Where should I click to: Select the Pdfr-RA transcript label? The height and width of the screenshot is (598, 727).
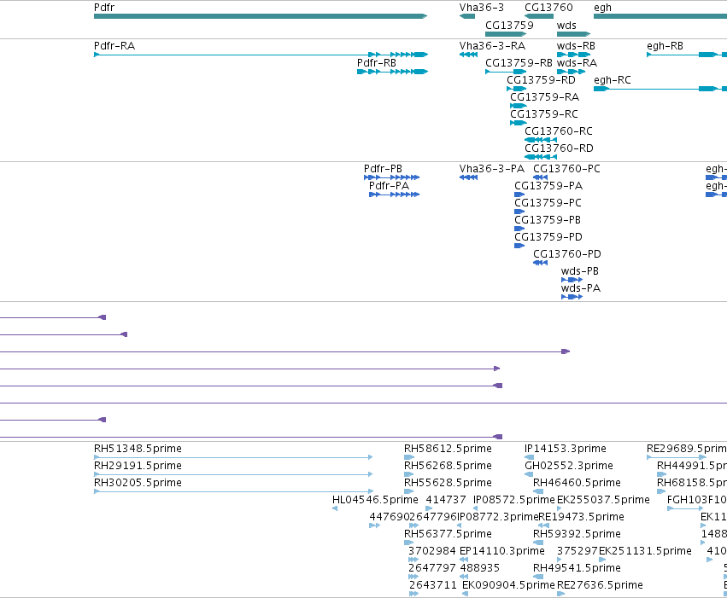[114, 46]
